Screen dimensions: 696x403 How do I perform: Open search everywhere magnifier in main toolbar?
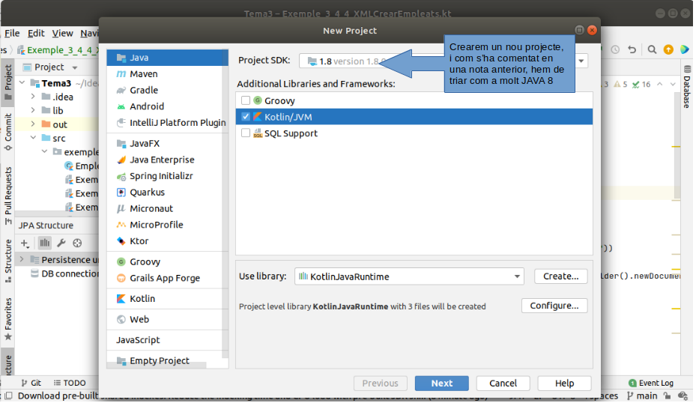coord(652,49)
